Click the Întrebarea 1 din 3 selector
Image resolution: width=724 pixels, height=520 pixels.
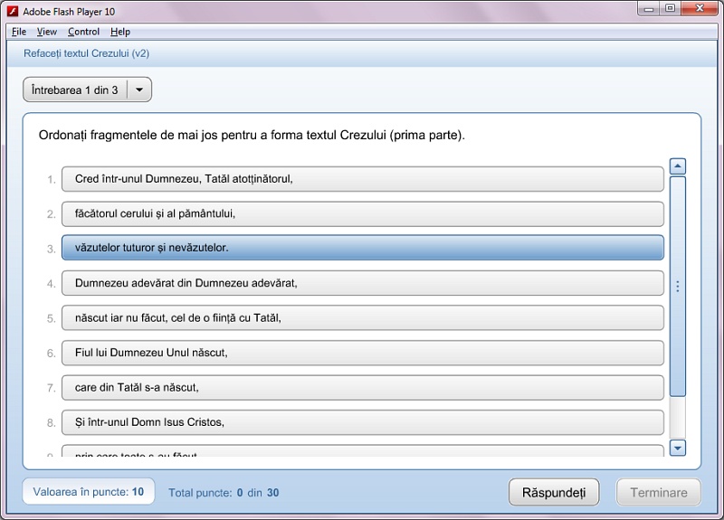coord(75,90)
